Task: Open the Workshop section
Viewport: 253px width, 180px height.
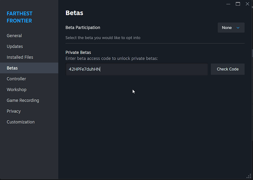Action: [x=16, y=89]
